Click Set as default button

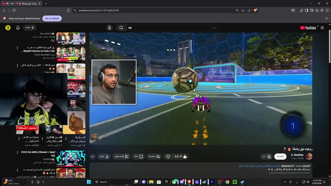(52, 18)
